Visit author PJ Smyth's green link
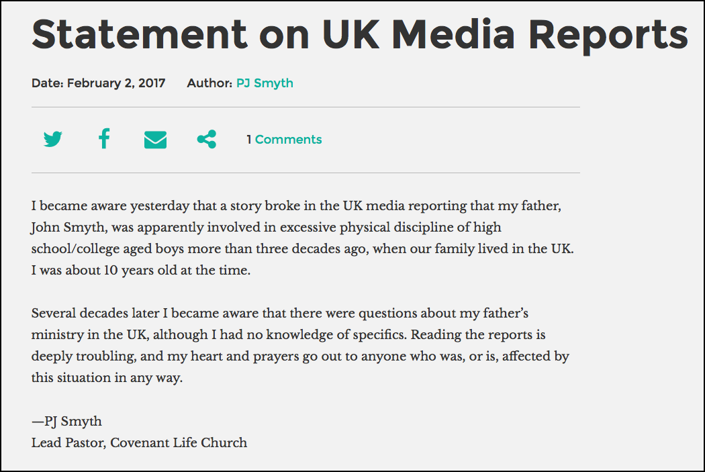 [x=265, y=83]
